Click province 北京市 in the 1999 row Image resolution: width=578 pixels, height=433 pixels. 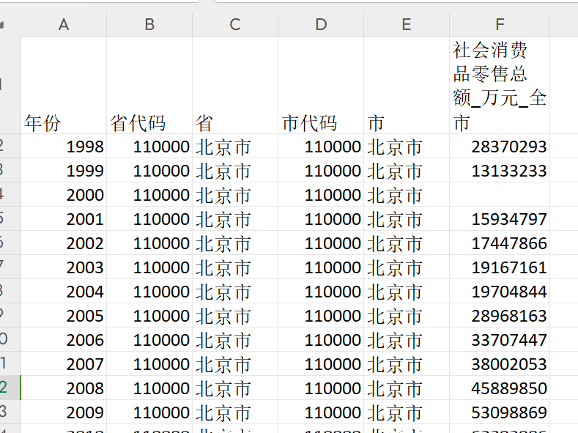[x=235, y=170]
